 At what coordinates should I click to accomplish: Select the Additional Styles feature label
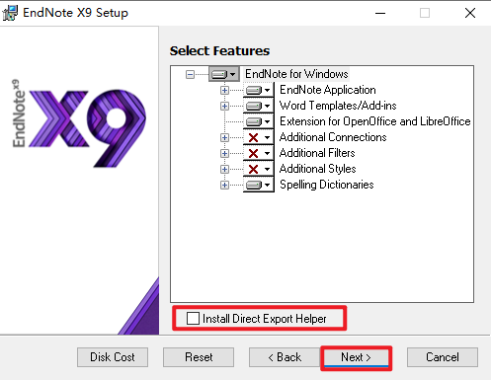(318, 169)
